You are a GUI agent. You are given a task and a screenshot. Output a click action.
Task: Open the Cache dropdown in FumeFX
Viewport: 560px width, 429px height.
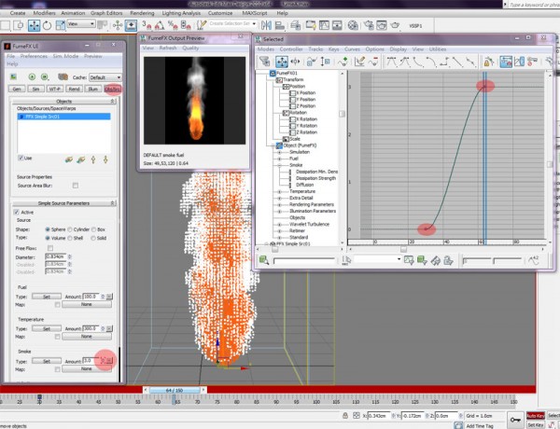[105, 77]
